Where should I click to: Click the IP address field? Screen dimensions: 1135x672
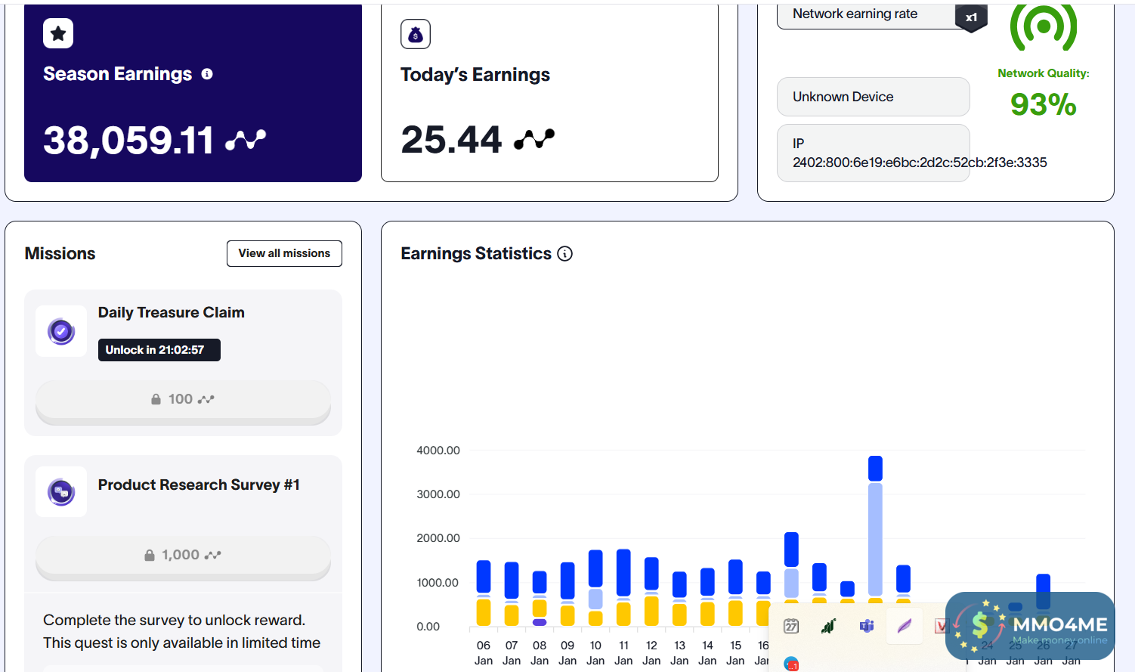[x=873, y=153]
